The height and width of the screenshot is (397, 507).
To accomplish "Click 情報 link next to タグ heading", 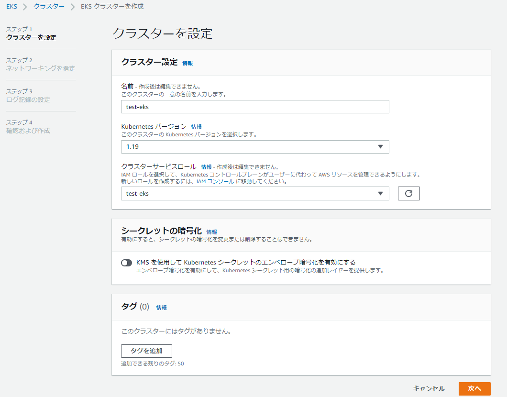I will pos(161,308).
